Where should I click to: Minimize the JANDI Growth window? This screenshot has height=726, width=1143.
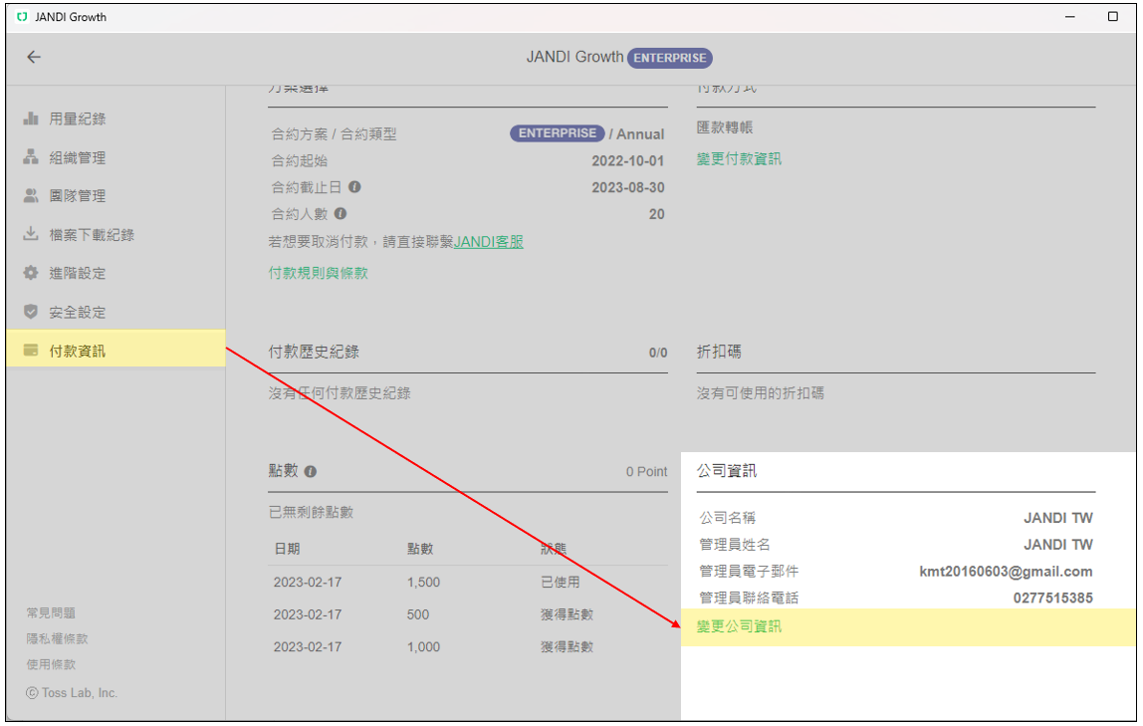click(x=1069, y=16)
